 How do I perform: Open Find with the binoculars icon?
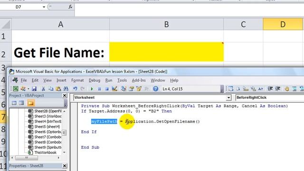pos(66,89)
